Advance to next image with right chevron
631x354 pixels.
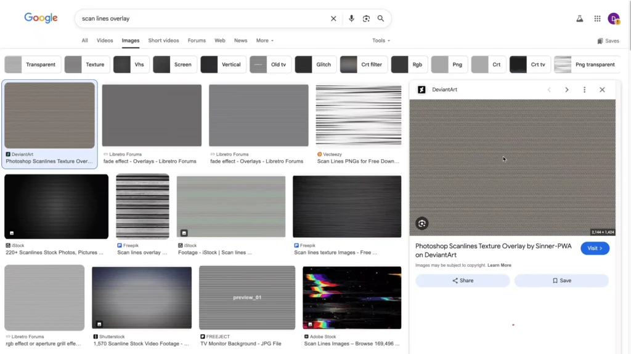tap(567, 89)
